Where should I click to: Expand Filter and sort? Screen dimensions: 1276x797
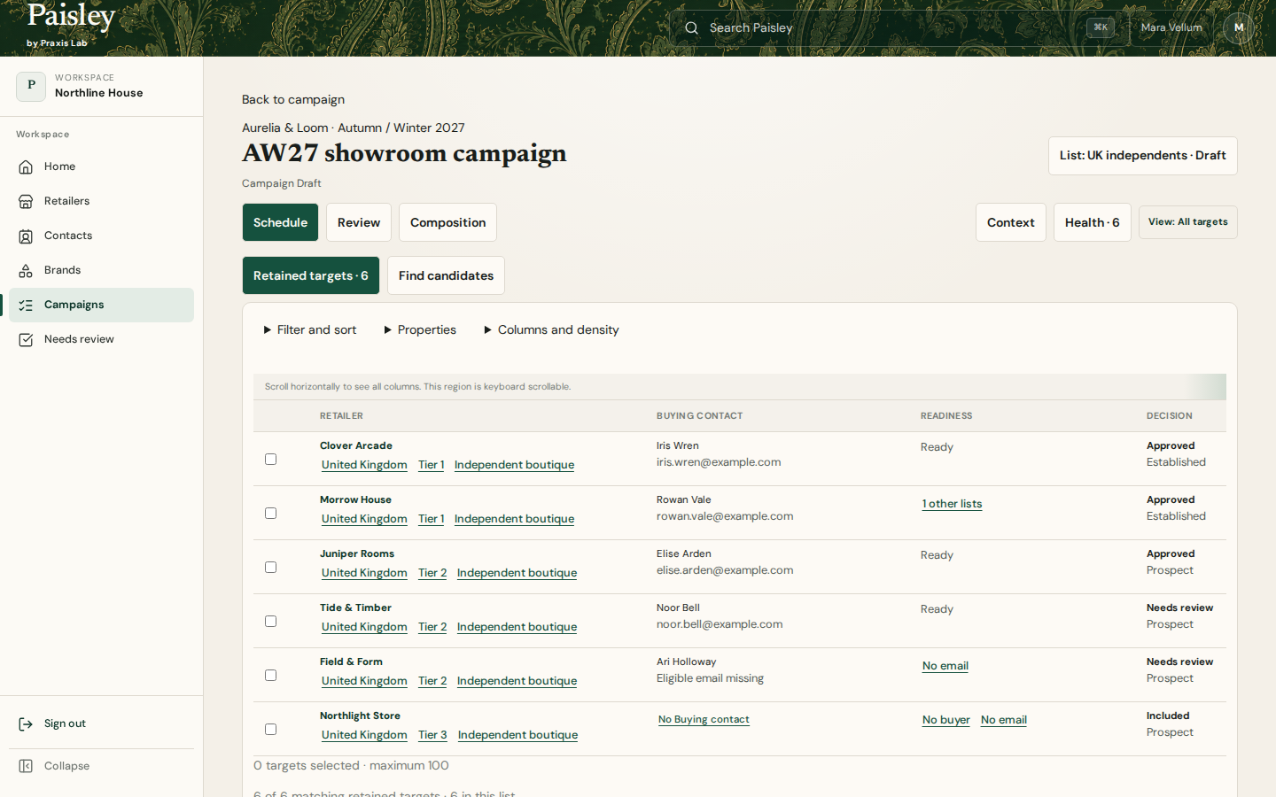[x=310, y=329]
